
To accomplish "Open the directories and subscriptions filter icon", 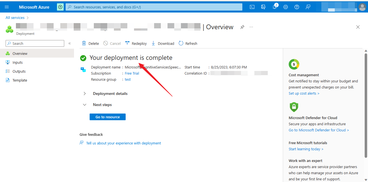I will click(x=263, y=7).
